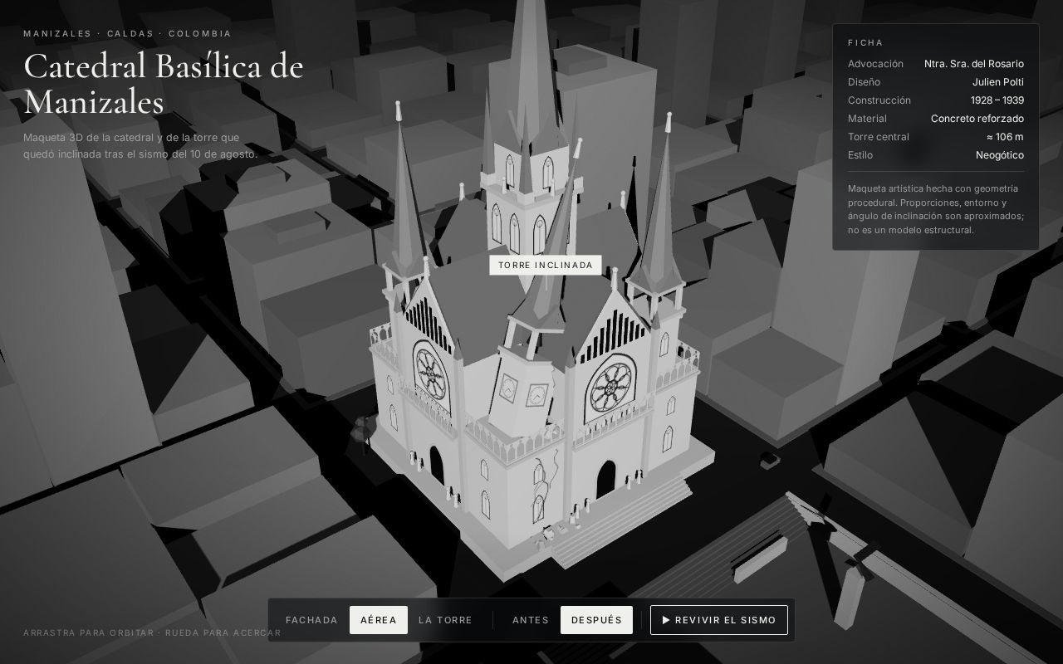The width and height of the screenshot is (1063, 664).
Task: Click the Maqueta 3D description paragraph
Action: point(141,146)
